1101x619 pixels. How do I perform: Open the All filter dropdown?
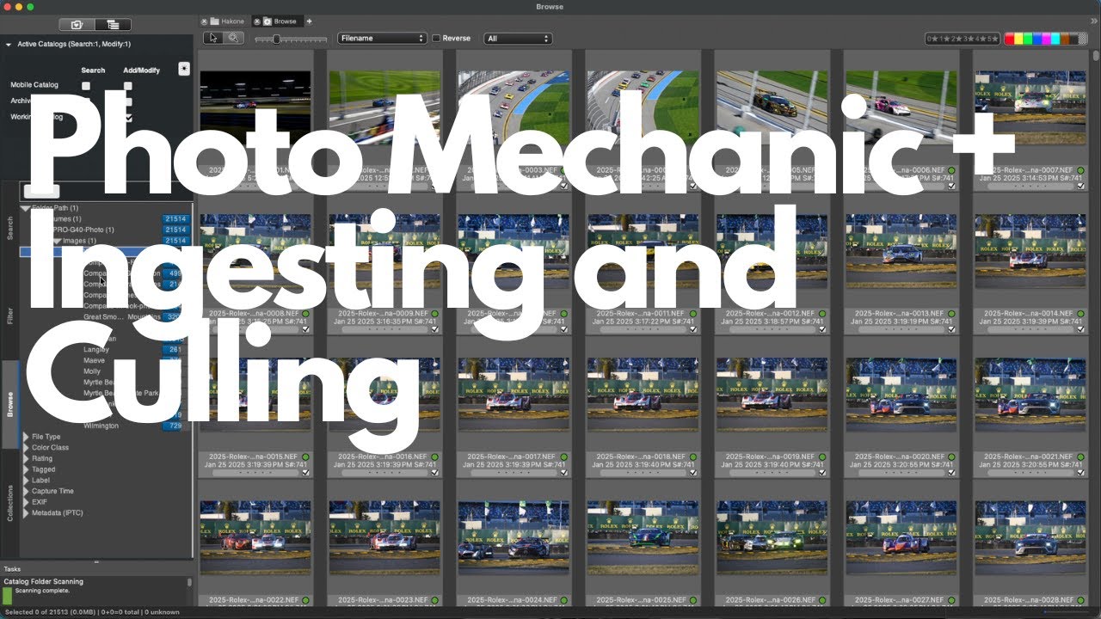pyautogui.click(x=518, y=39)
